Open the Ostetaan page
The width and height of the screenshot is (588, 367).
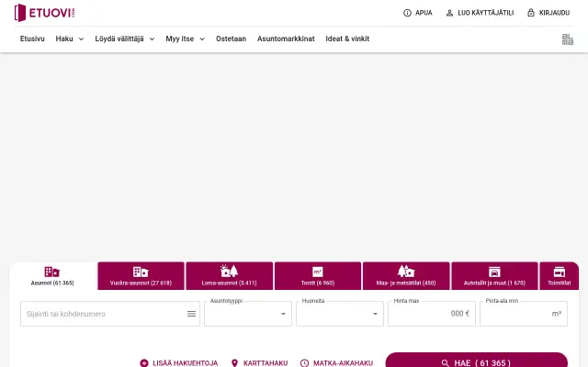231,39
